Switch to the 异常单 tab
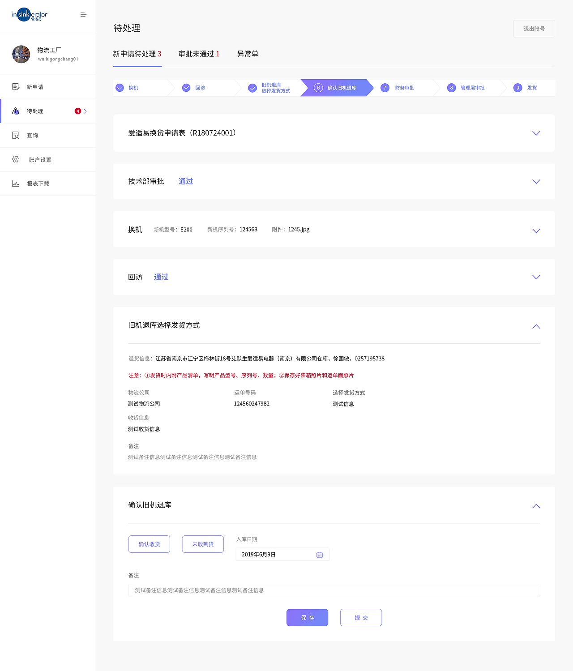 click(248, 54)
